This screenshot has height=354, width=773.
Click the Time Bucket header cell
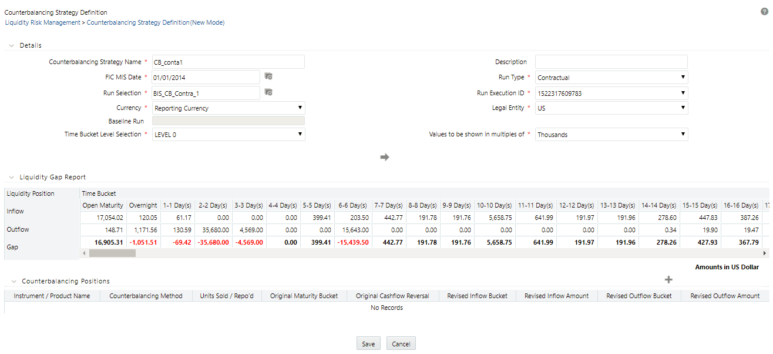pyautogui.click(x=99, y=193)
